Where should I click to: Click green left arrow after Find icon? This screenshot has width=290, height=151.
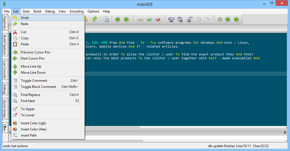pos(118,19)
